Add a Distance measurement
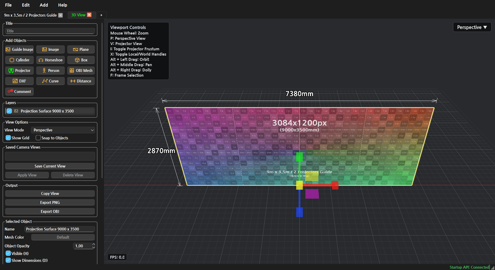 pos(81,81)
